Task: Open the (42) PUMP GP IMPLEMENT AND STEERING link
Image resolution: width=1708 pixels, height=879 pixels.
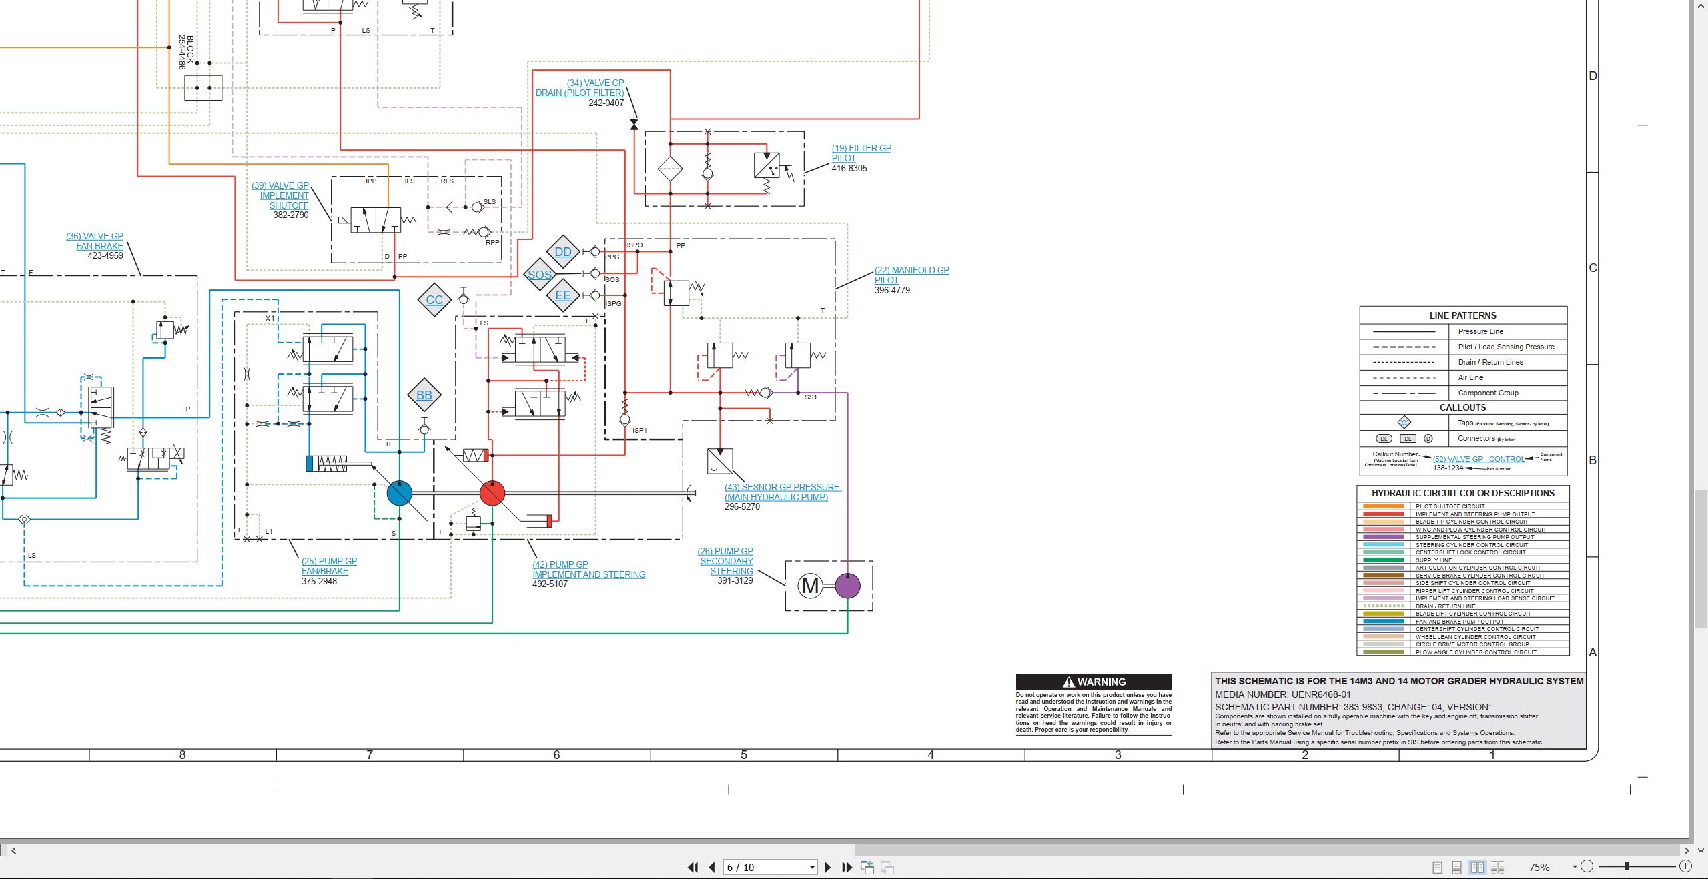Action: click(x=588, y=569)
